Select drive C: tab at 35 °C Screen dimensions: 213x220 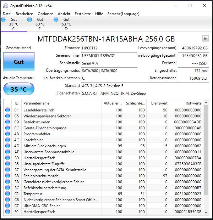pyautogui.click(x=14, y=24)
